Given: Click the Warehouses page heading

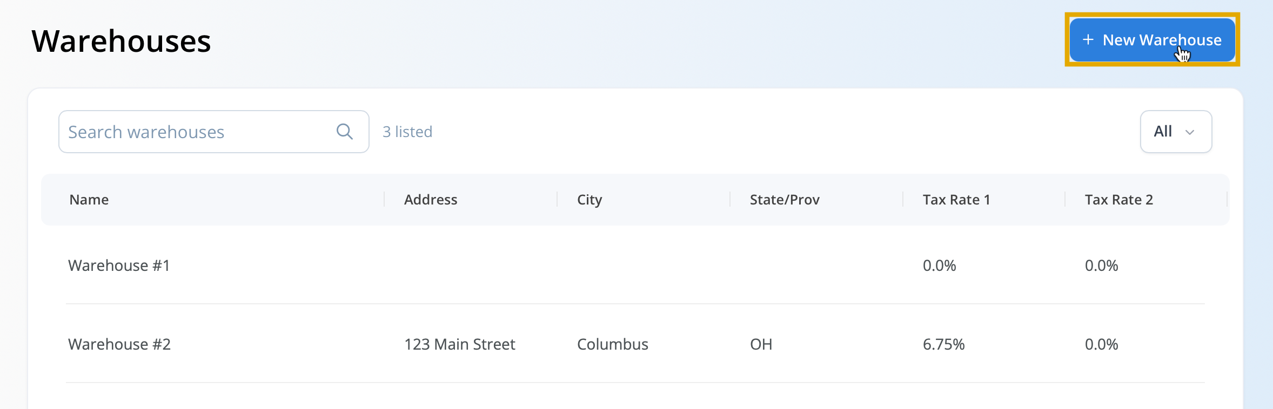Looking at the screenshot, I should pos(122,41).
